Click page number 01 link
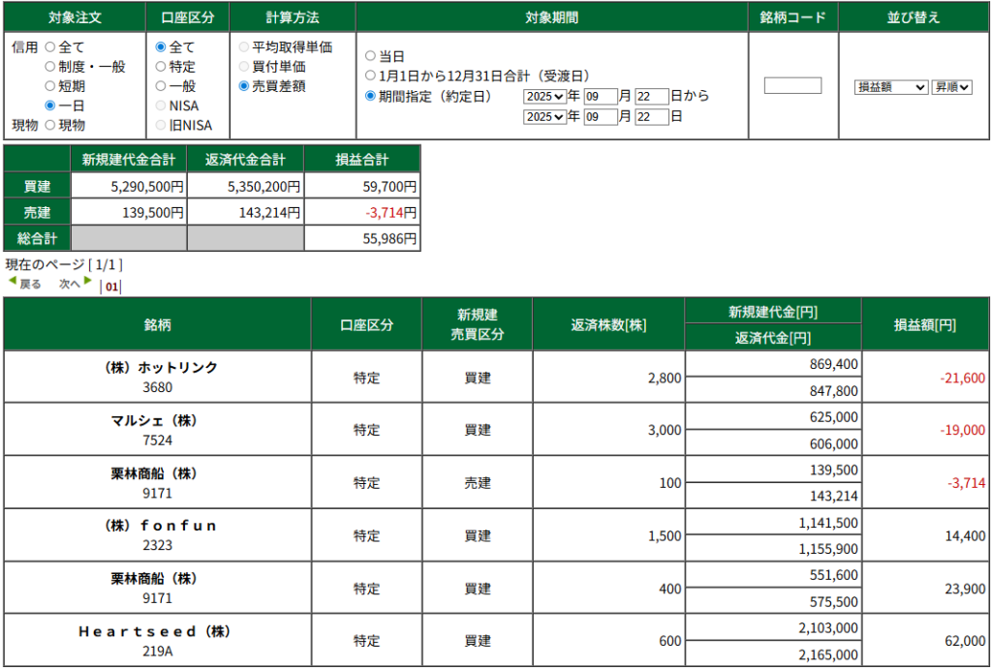Screen dimensions: 992x668 (x=111, y=287)
